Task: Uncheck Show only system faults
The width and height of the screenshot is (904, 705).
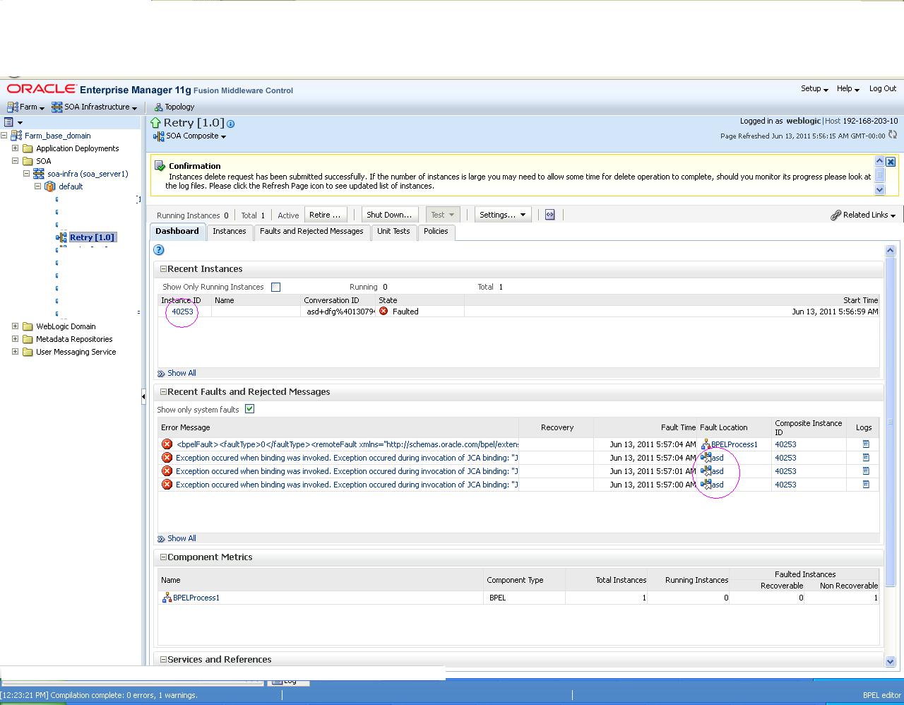Action: pos(249,409)
